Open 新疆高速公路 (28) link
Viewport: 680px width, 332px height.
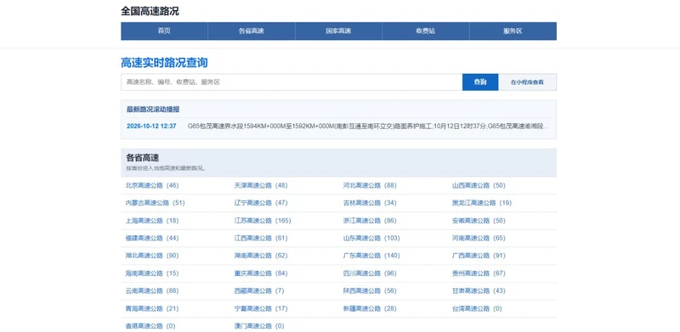pyautogui.click(x=370, y=308)
